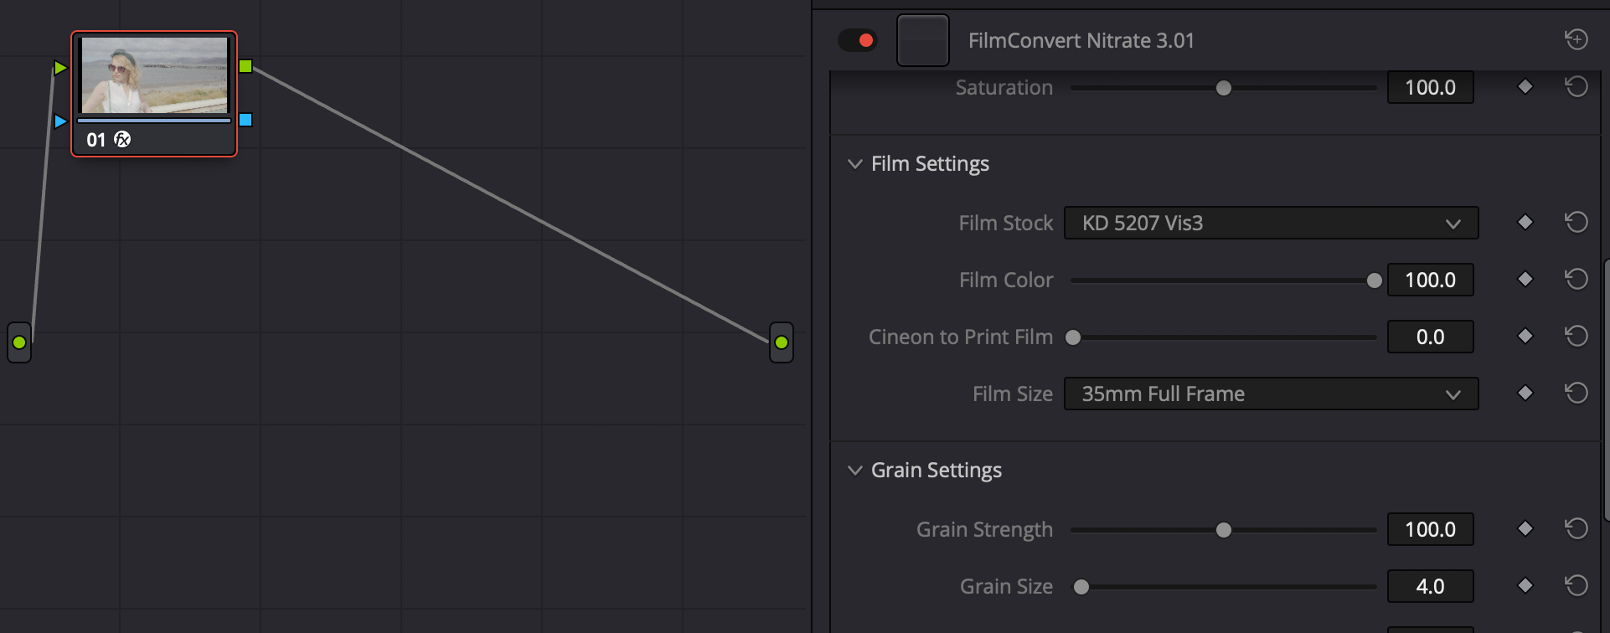Click node 01 blue key output square
Image resolution: width=1610 pixels, height=633 pixels.
245,120
